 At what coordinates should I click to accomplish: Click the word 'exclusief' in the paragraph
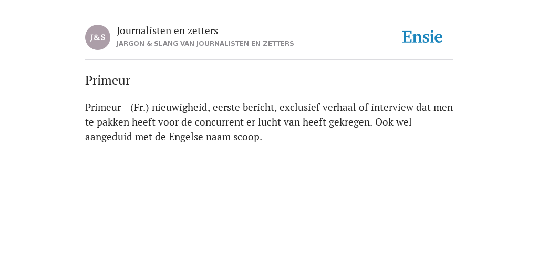coord(299,107)
